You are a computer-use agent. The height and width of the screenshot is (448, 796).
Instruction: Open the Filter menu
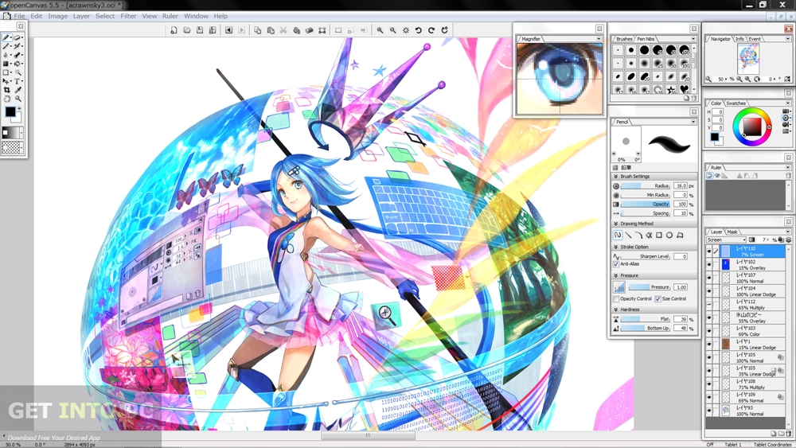tap(128, 16)
